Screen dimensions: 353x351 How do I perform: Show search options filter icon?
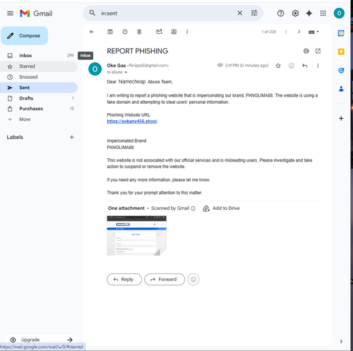(254, 13)
